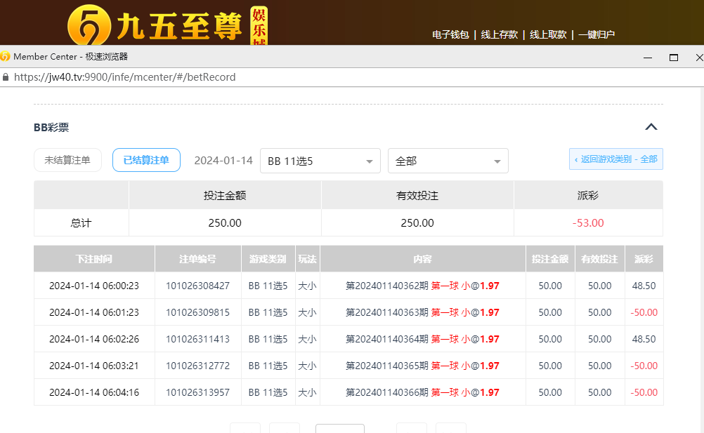Open 线上取款 withdrawal link
The width and height of the screenshot is (704, 433).
(x=547, y=34)
